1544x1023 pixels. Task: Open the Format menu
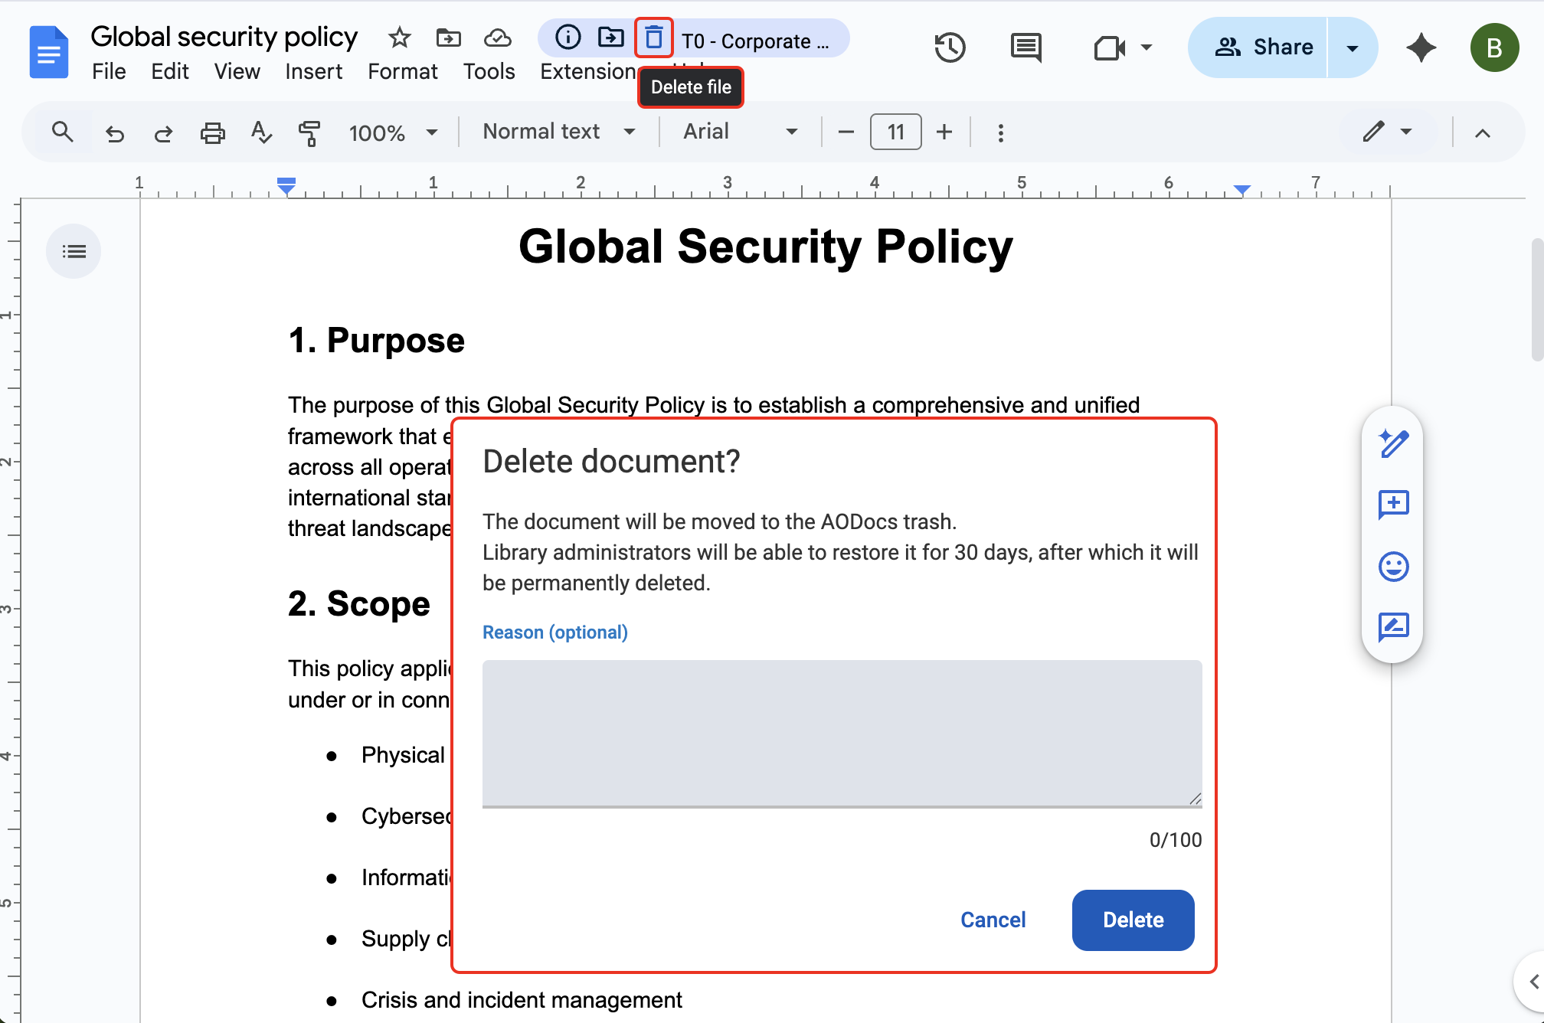coord(402,71)
